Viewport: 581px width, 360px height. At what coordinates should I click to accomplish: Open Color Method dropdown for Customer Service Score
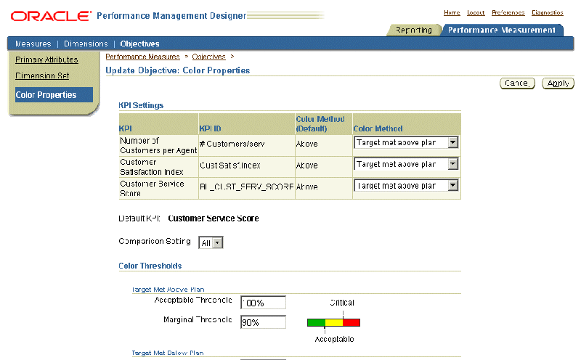(406, 186)
